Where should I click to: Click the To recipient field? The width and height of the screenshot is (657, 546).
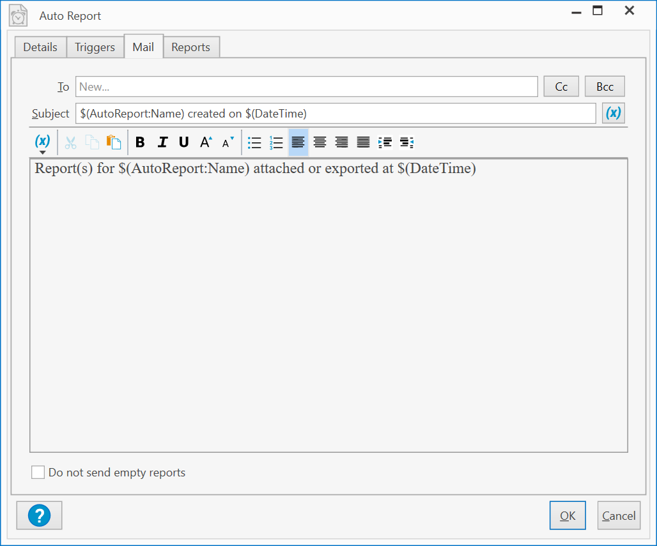point(306,87)
